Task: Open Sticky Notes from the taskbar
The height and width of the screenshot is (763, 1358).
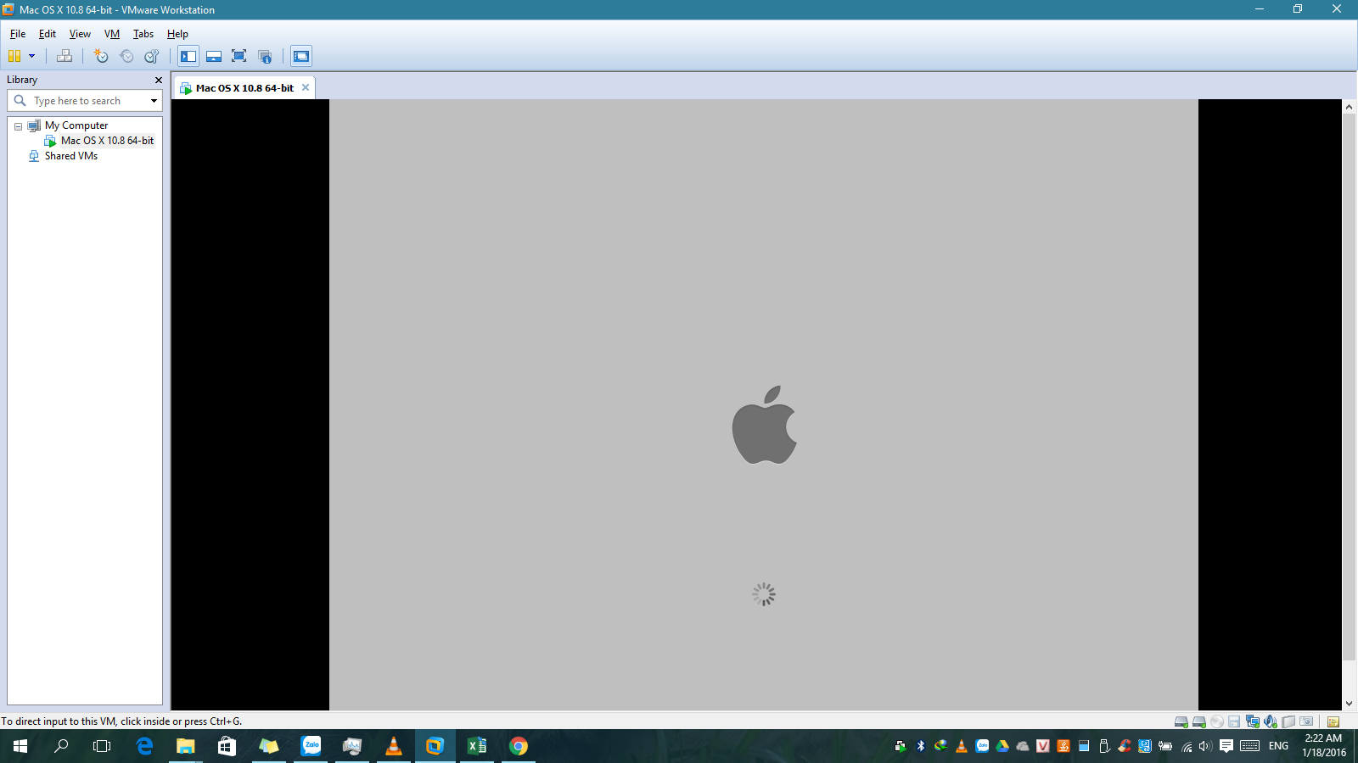Action: pyautogui.click(x=269, y=746)
